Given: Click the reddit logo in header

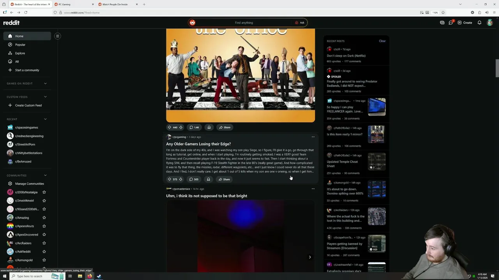Looking at the screenshot, I should (11, 23).
